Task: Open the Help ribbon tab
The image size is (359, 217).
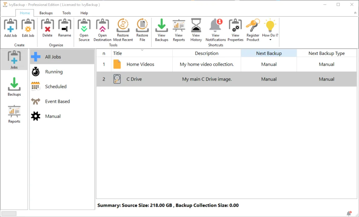Action: [84, 13]
